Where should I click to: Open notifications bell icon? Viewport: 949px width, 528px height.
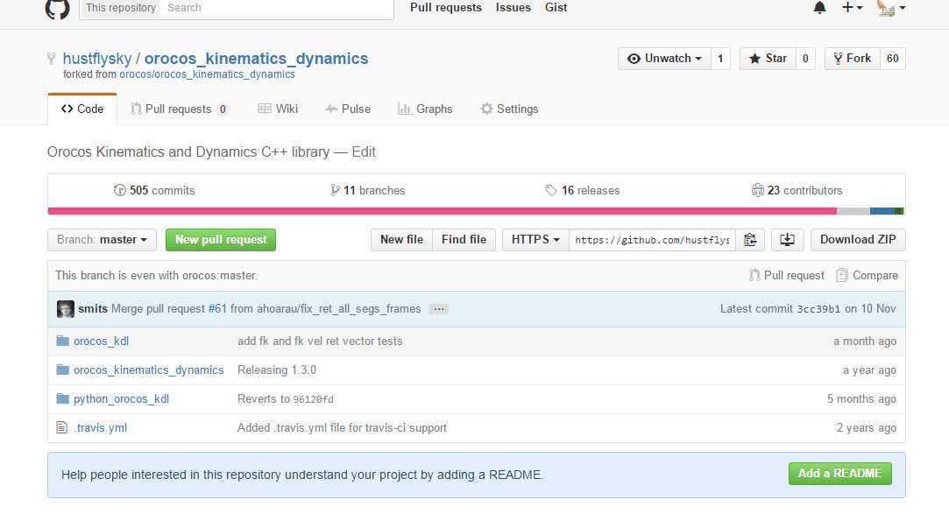click(819, 8)
